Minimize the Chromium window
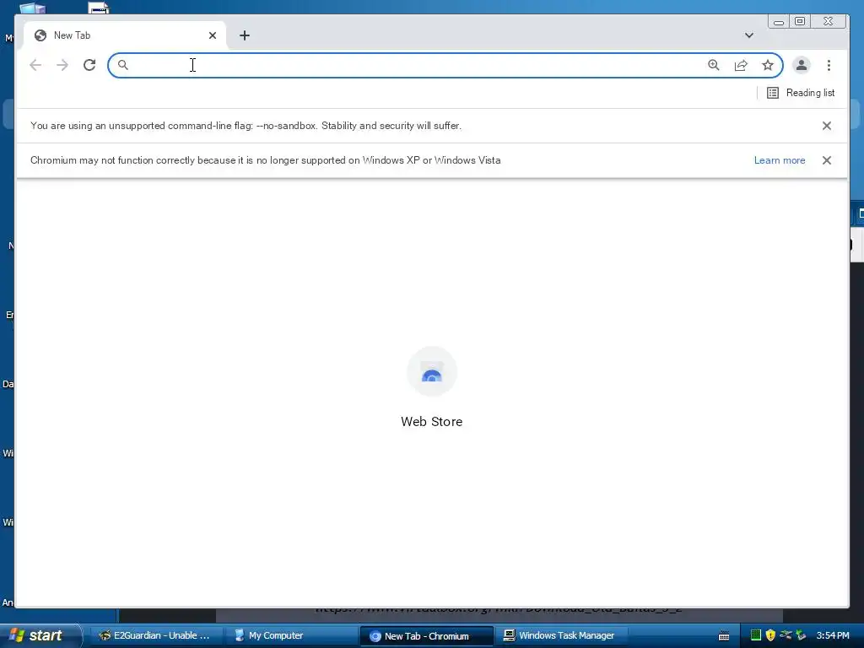Image resolution: width=864 pixels, height=648 pixels. [x=779, y=21]
